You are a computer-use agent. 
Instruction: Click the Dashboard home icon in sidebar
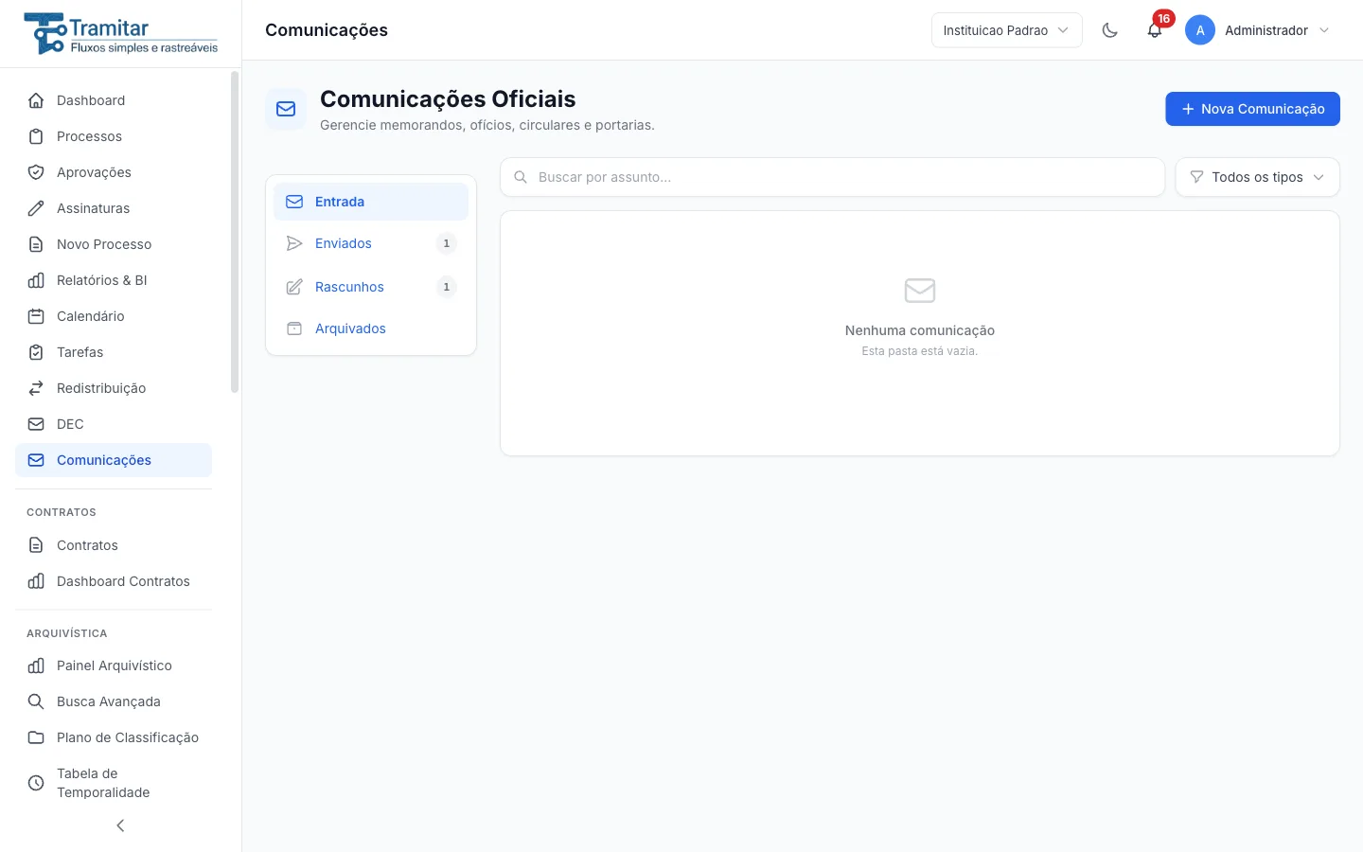coord(36,100)
